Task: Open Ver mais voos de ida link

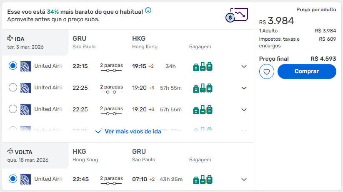Action: click(x=128, y=132)
